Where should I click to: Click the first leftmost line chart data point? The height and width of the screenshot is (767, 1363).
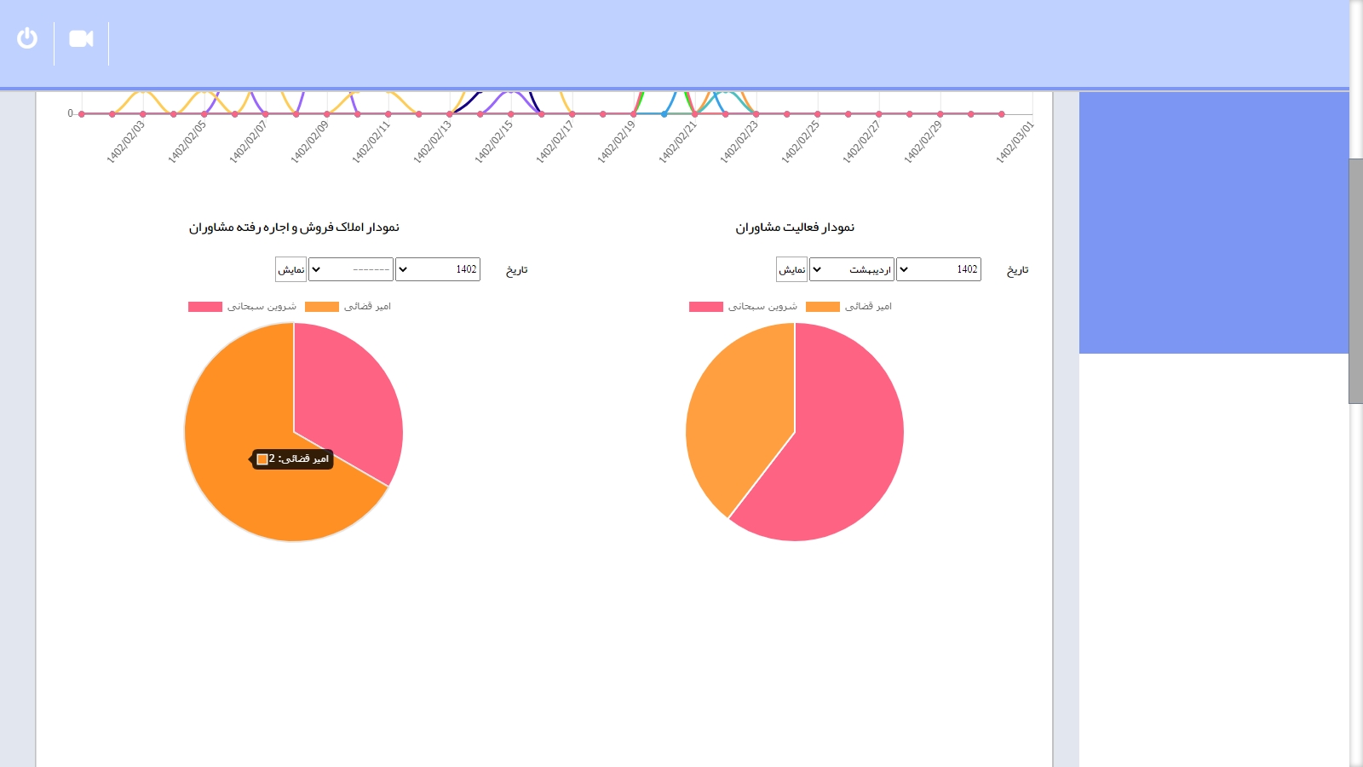tap(82, 113)
